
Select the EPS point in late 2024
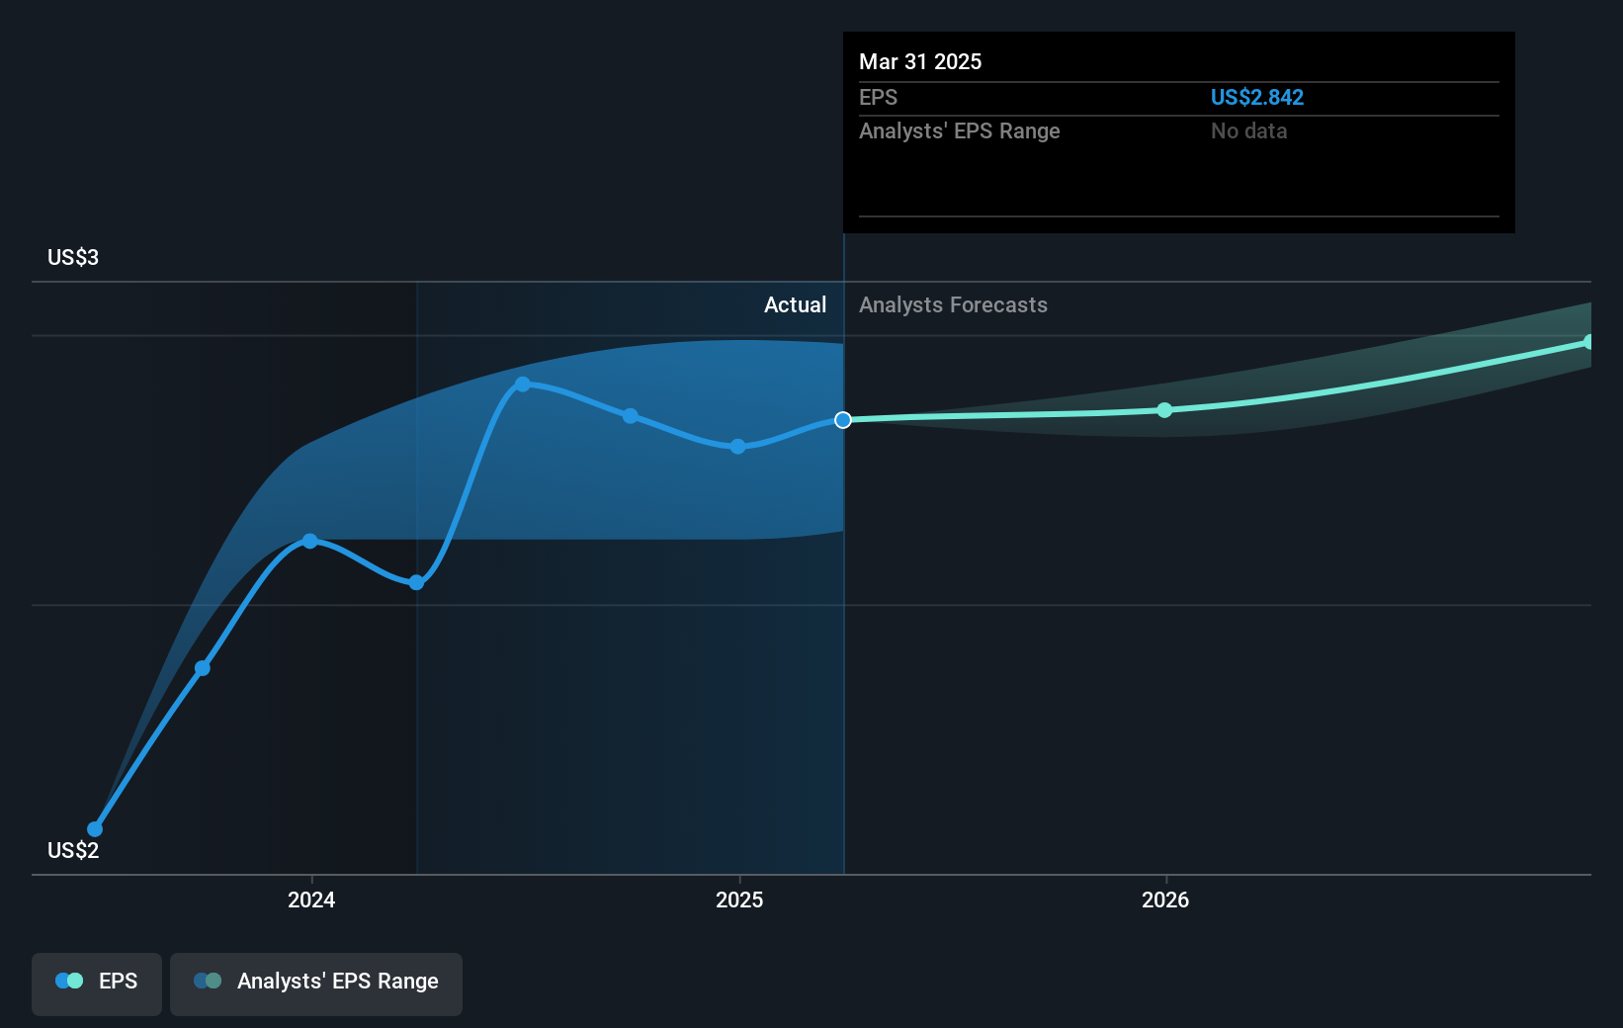click(631, 416)
